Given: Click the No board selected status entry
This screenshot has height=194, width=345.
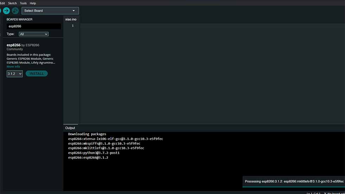Looking at the screenshot, I should pyautogui.click(x=334, y=193).
